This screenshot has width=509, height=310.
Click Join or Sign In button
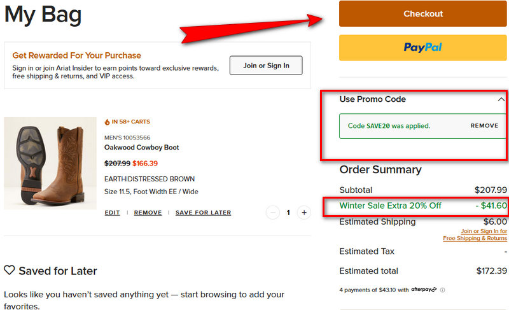(x=266, y=66)
